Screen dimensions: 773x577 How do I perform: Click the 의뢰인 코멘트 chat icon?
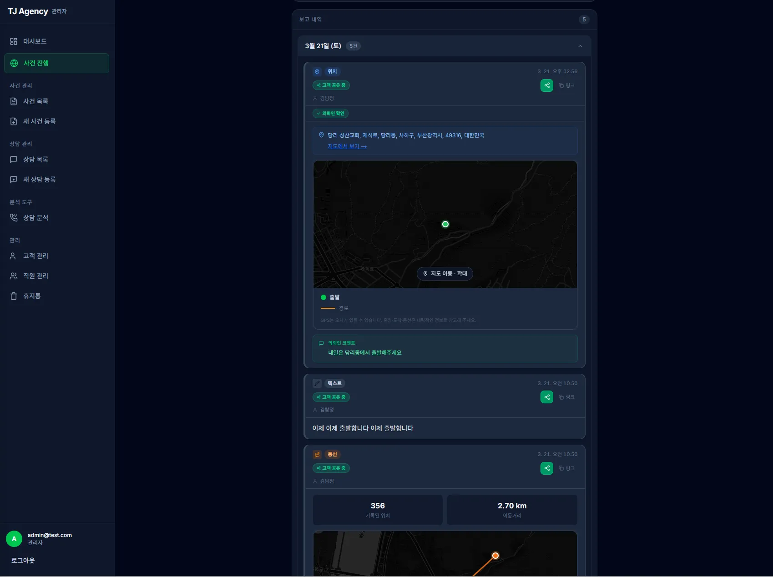[321, 343]
